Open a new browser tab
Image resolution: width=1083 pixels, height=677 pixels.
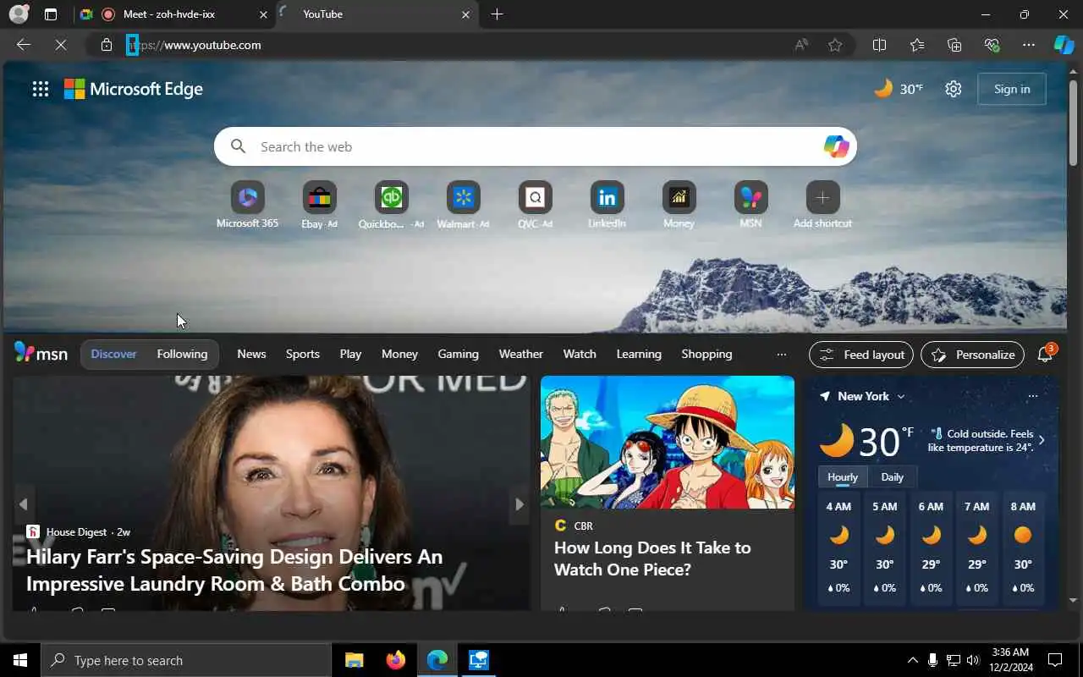[497, 14]
